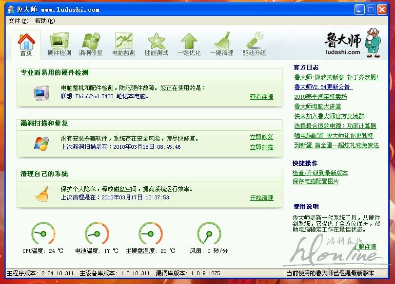The height and width of the screenshot is (284, 395).
Task: Click the 立即修复 repair link
Action: pos(261,137)
